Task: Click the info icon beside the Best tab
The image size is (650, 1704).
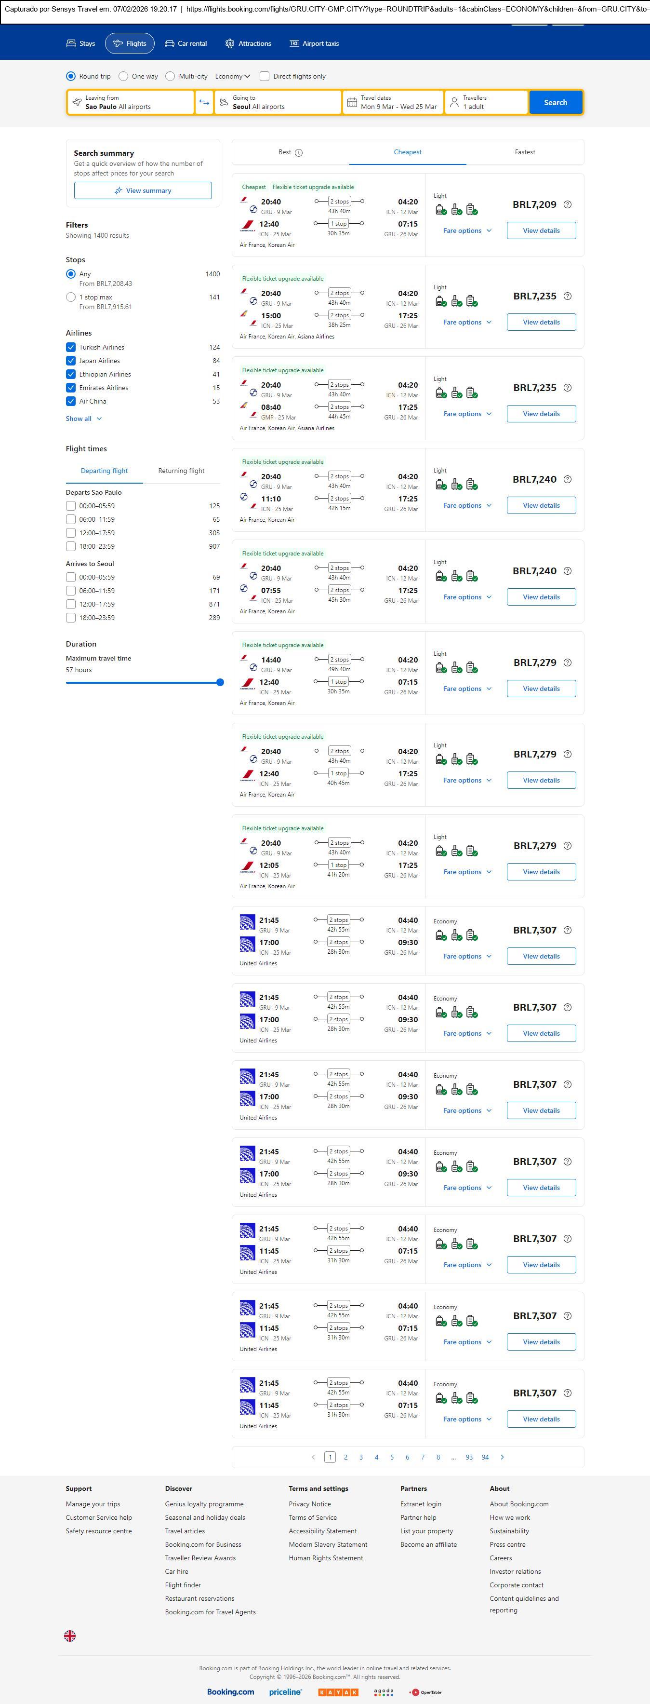Action: (x=299, y=153)
